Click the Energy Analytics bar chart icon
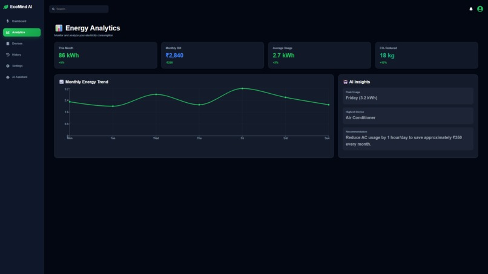 (x=59, y=28)
